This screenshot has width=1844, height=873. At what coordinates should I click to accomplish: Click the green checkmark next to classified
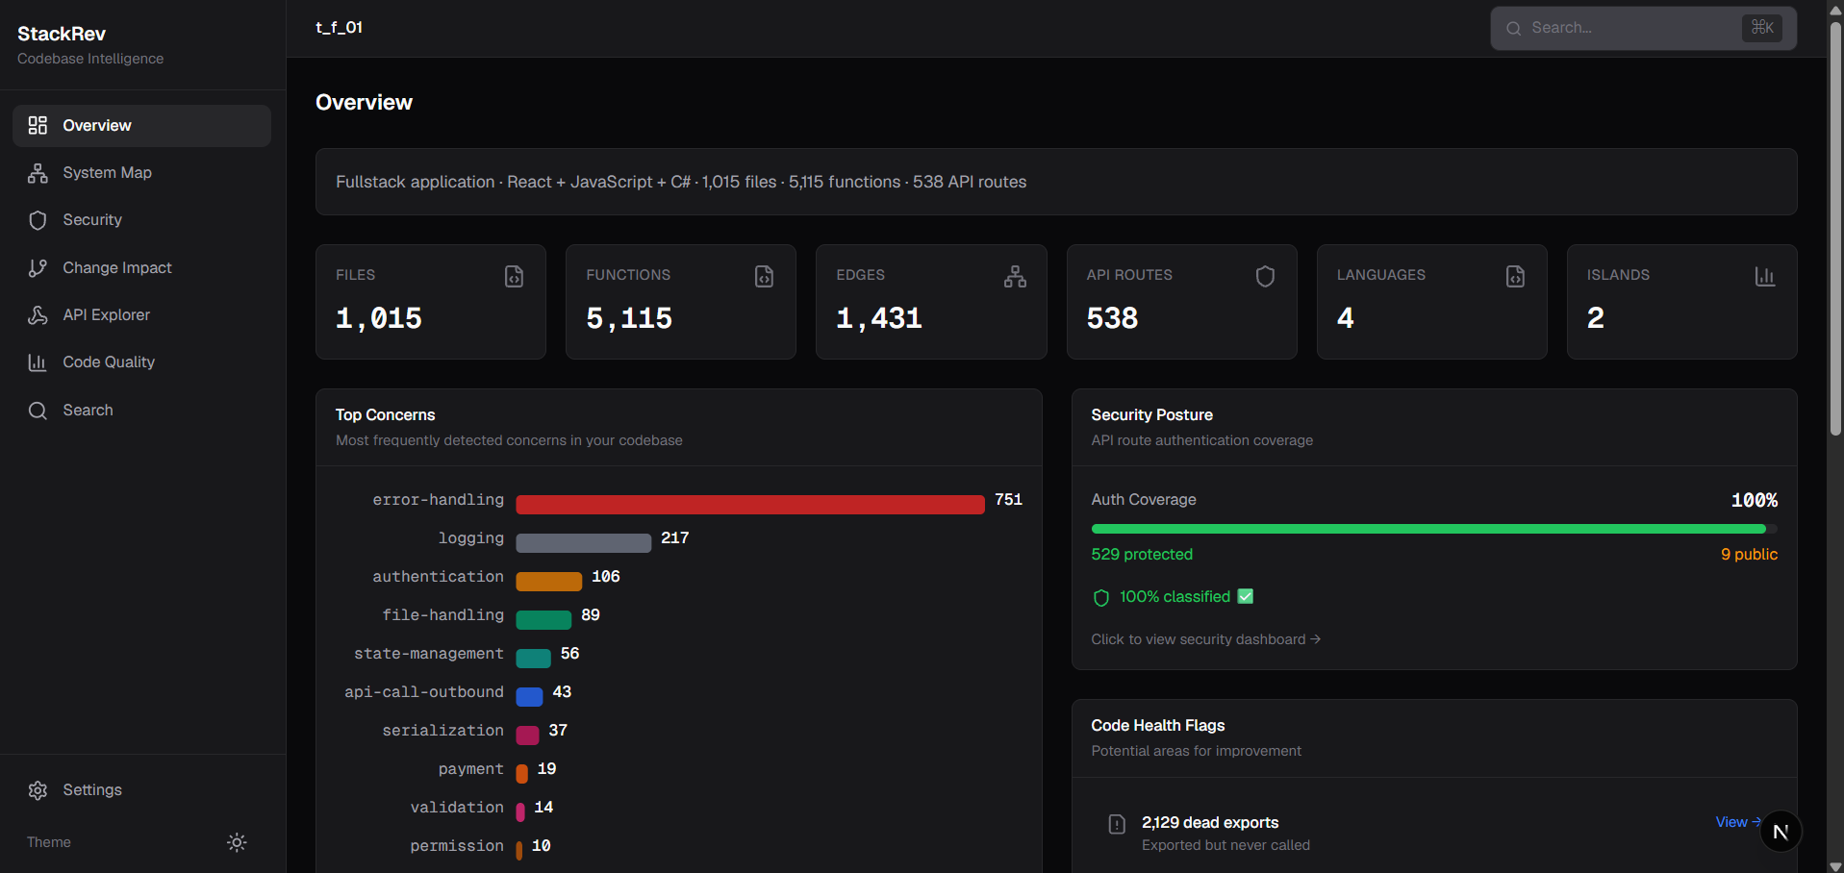coord(1246,596)
